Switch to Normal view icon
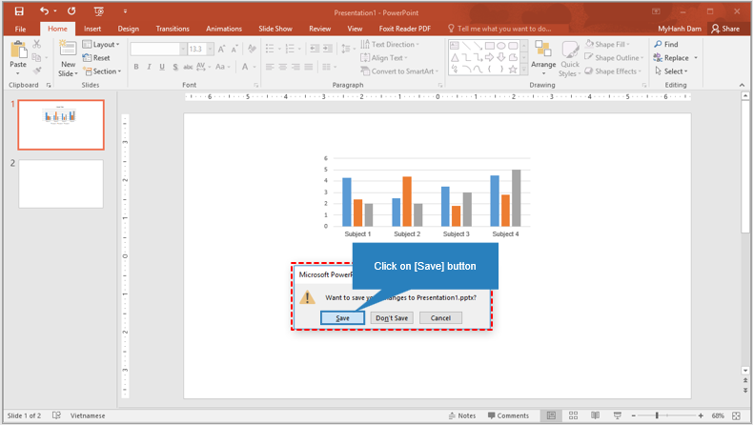 (x=551, y=415)
